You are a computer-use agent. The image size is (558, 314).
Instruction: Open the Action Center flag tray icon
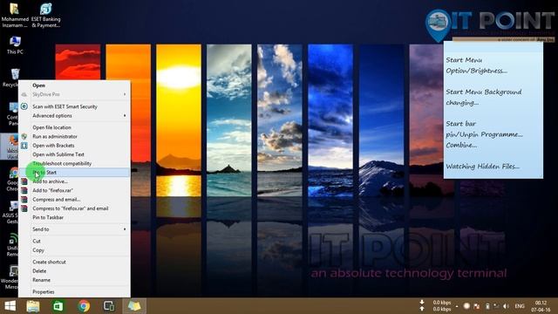point(477,306)
